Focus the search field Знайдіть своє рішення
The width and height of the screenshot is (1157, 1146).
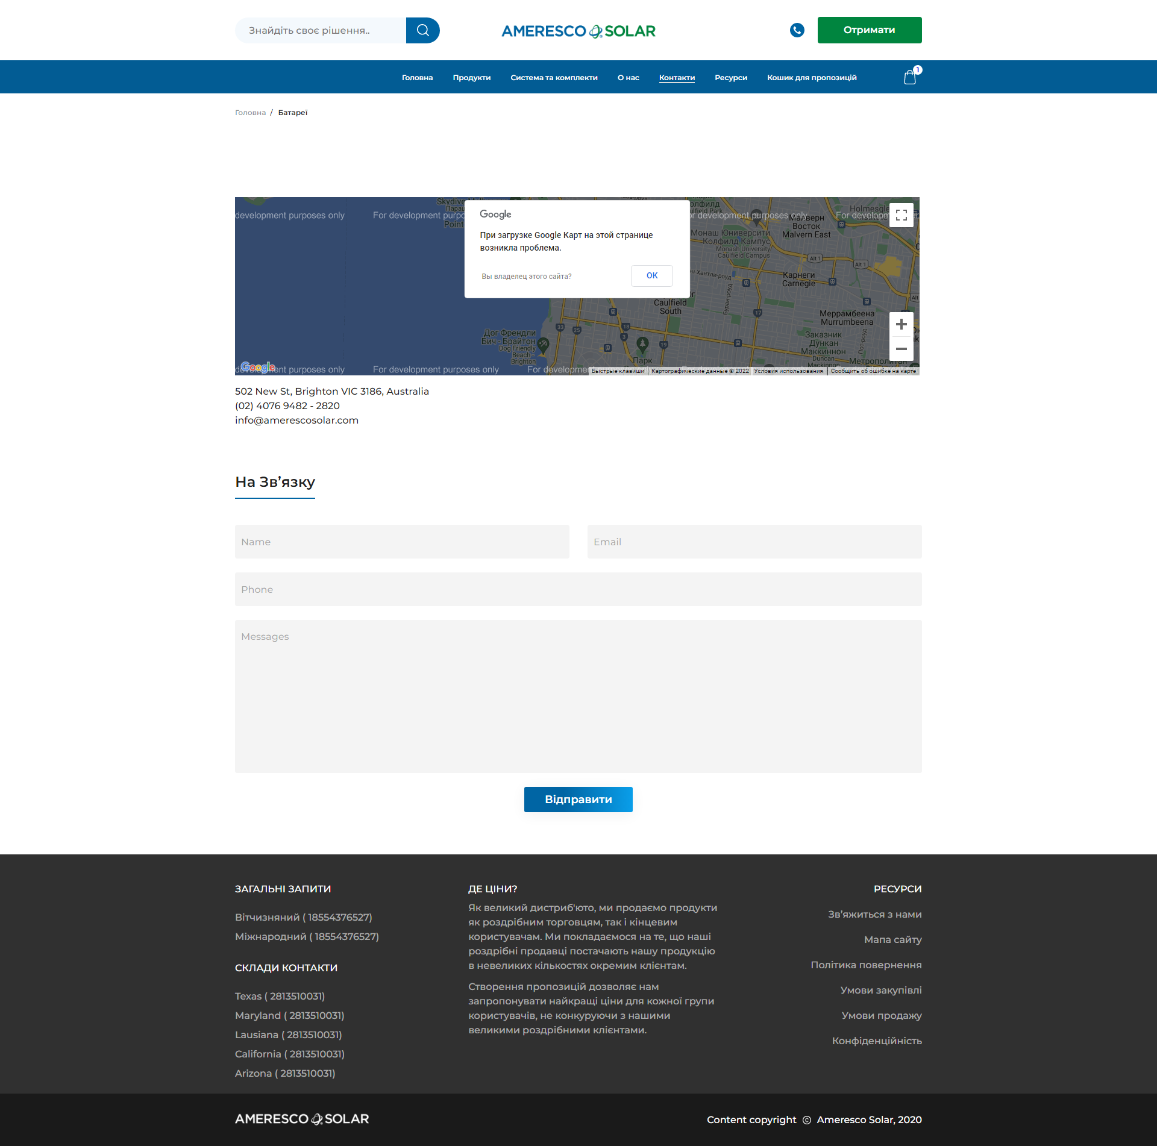[321, 30]
